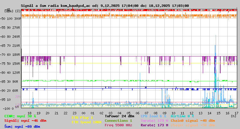Click hour label 04 on time axis

(x=119, y=113)
